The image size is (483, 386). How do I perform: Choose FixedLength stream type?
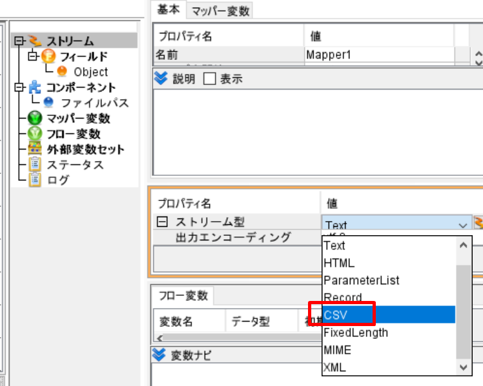tap(389, 333)
